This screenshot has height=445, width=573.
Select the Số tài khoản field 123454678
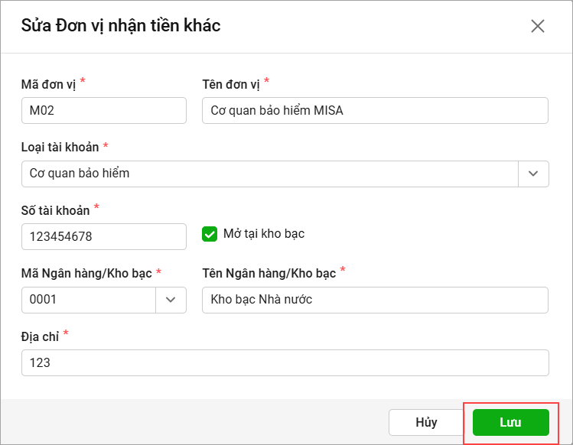click(x=104, y=237)
